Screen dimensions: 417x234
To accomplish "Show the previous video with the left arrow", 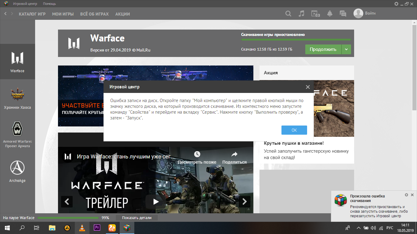I will click(67, 202).
